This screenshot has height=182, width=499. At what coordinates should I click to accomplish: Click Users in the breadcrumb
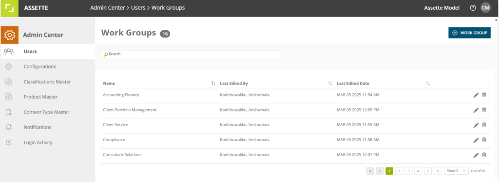138,8
